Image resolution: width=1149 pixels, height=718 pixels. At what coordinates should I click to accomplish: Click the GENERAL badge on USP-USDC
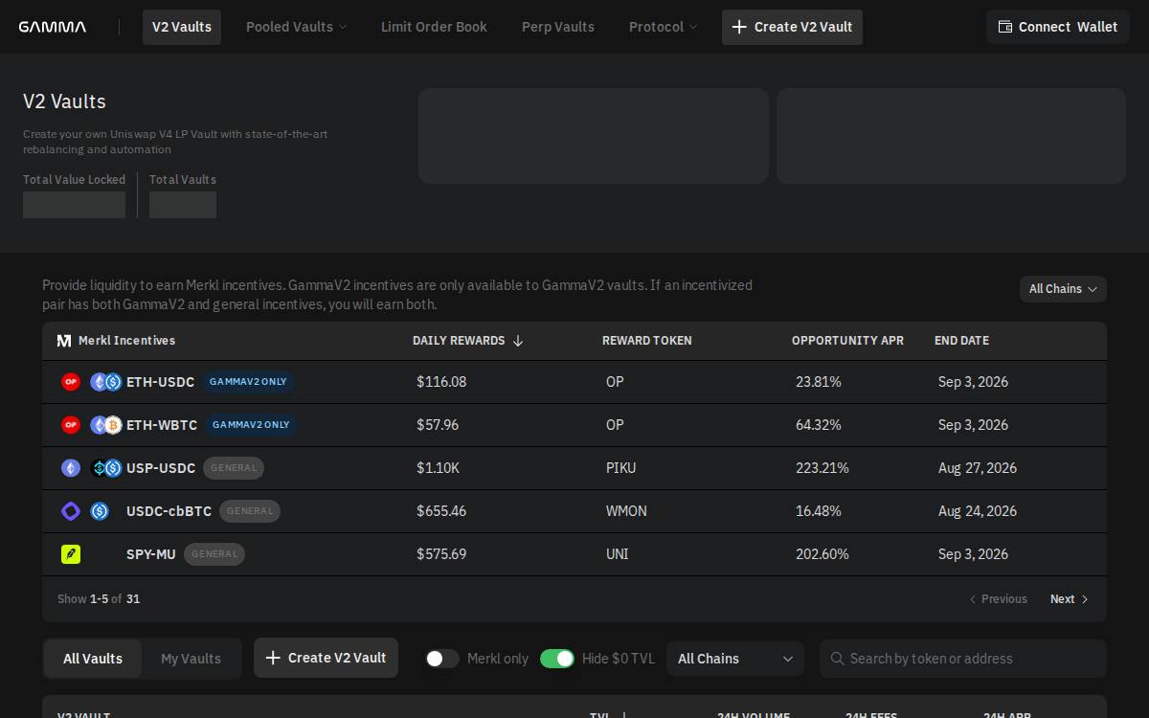234,468
